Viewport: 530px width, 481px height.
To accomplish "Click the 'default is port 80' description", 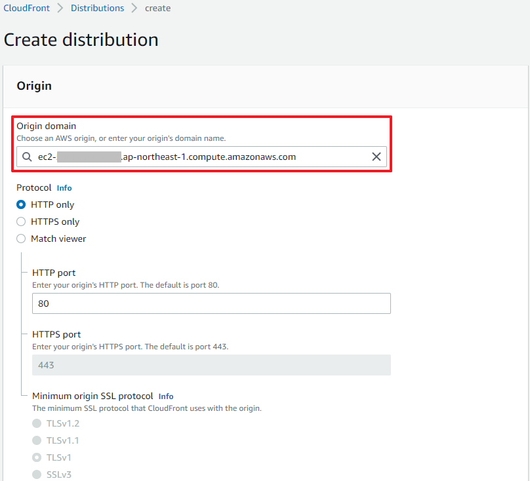I will pos(126,285).
